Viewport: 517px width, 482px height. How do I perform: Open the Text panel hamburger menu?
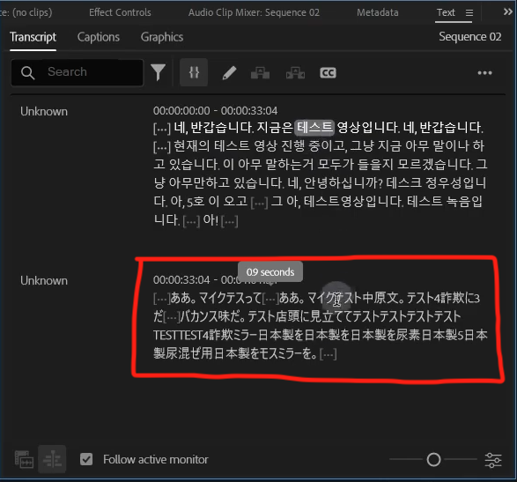point(469,13)
